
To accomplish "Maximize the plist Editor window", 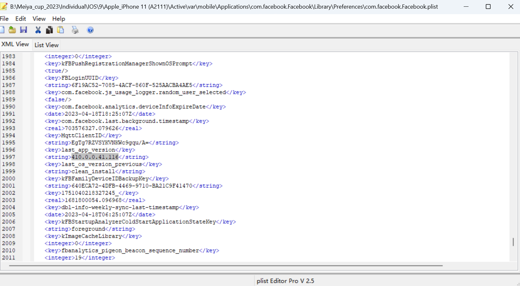I will [x=488, y=6].
